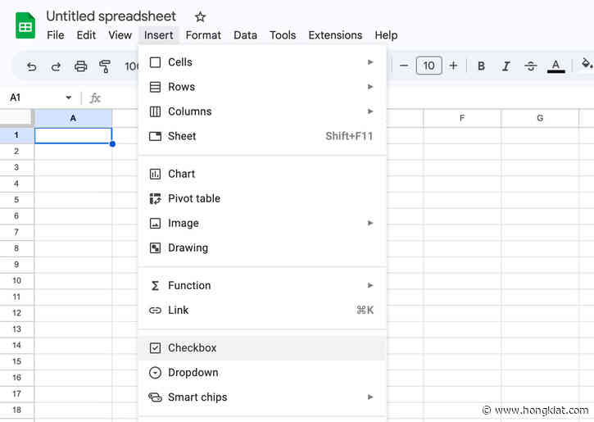
Task: Click the Columns icon in Insert menu
Action: 155,111
